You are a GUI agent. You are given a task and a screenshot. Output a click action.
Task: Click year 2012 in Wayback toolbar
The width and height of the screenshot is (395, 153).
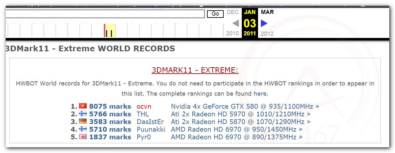[267, 33]
